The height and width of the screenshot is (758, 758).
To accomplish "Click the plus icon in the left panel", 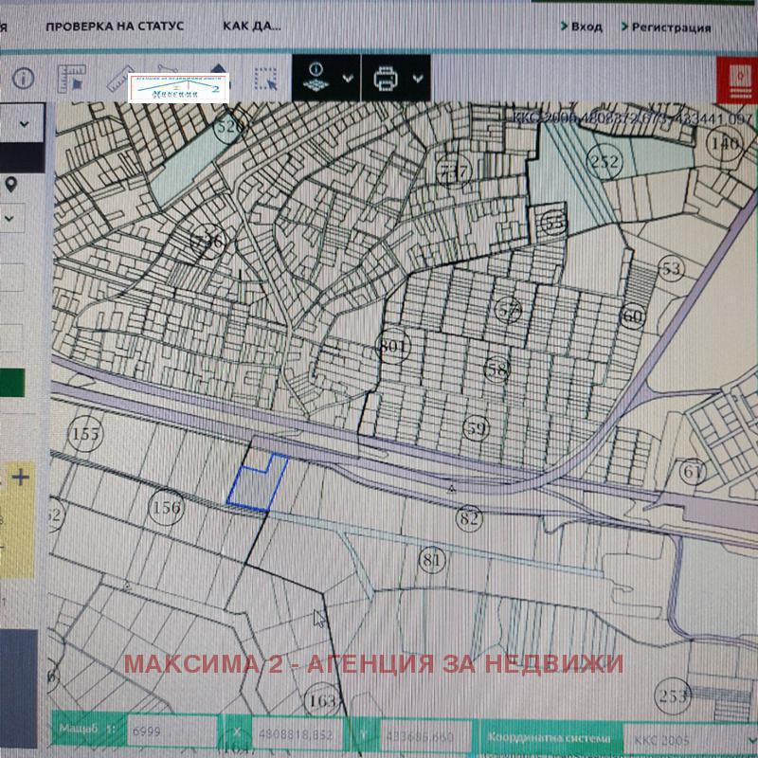I will pos(20,477).
